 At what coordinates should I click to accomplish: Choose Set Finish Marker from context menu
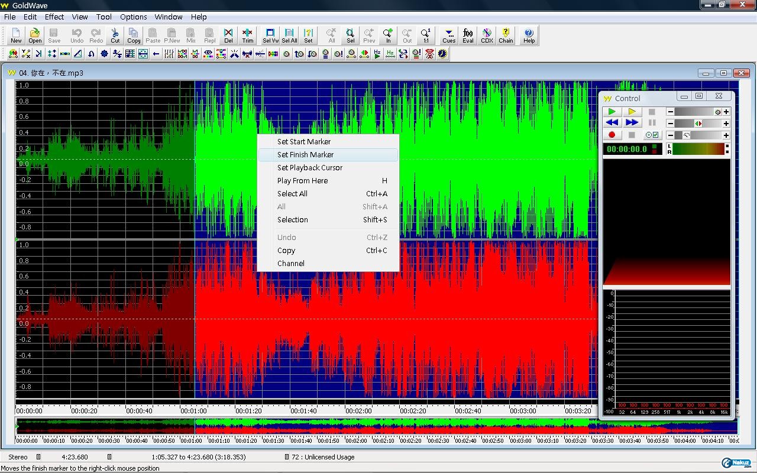click(x=305, y=155)
